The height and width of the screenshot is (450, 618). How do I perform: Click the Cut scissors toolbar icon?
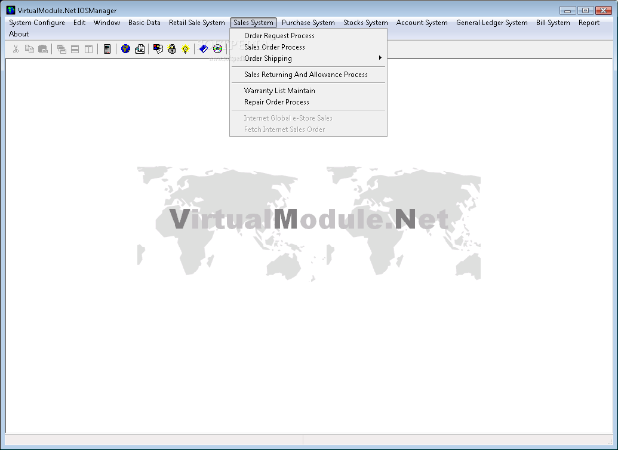click(x=16, y=49)
